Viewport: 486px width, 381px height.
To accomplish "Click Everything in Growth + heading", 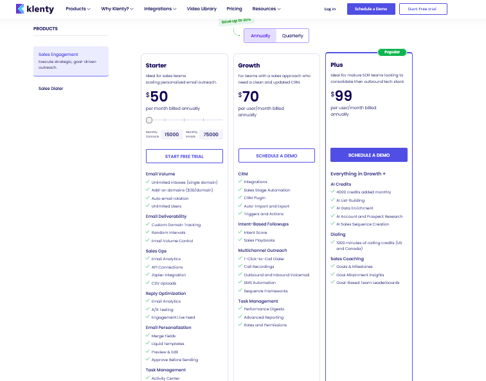I will click(358, 173).
